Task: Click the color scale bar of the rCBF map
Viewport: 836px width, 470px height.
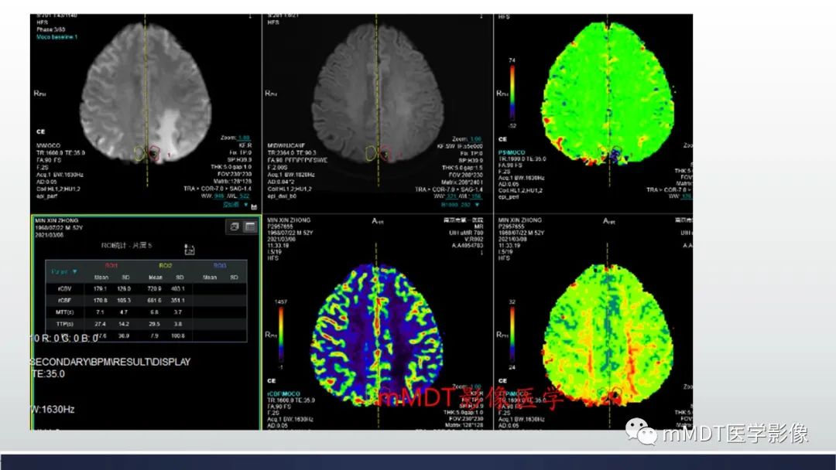Action: tap(280, 335)
